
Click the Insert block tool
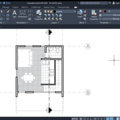pos(80,14)
